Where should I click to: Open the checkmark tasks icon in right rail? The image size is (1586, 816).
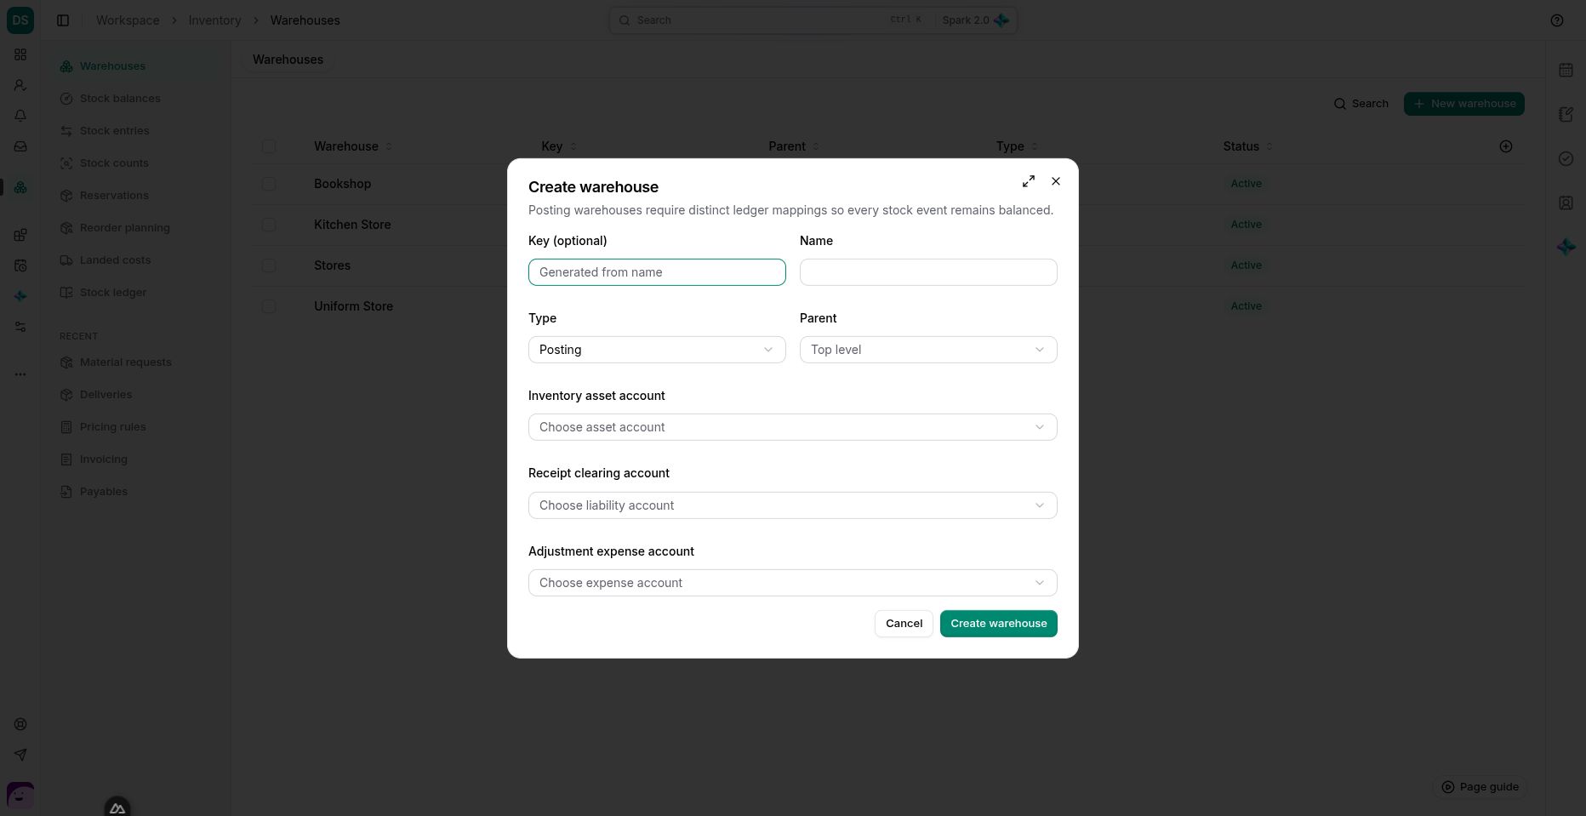pyautogui.click(x=1566, y=159)
